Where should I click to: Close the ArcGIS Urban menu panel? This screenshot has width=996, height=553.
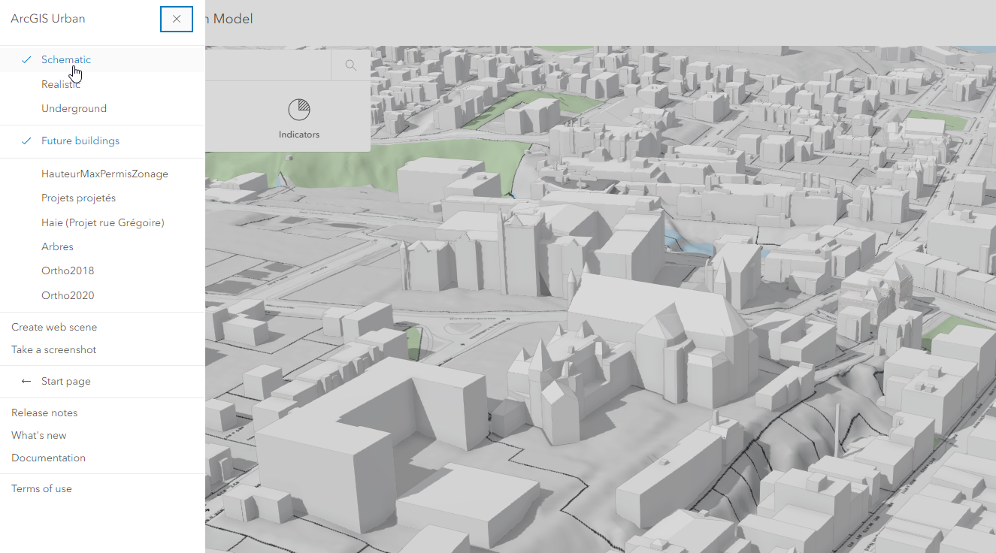point(176,19)
